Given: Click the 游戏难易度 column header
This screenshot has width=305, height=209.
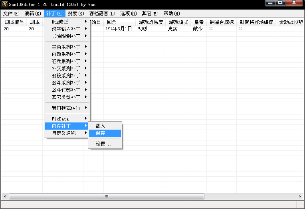Looking at the screenshot, I should pos(151,22).
